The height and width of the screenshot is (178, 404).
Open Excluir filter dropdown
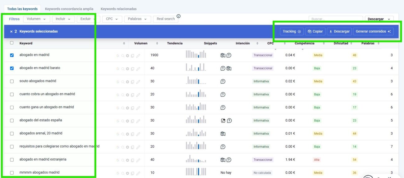[x=88, y=19]
